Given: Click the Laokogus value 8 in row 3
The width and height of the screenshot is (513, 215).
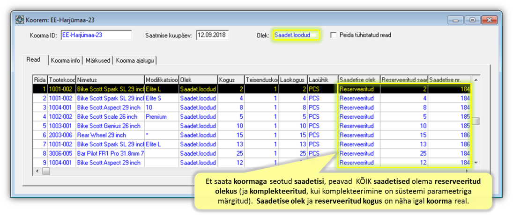Looking at the screenshot, I should 293,107.
